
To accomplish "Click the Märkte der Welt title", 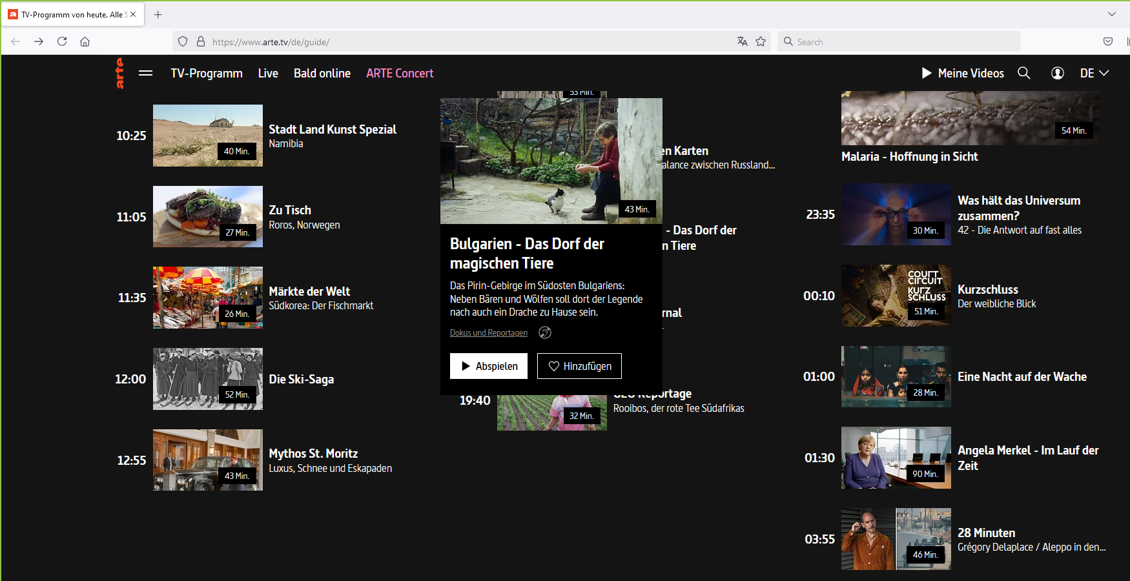I will (x=309, y=291).
